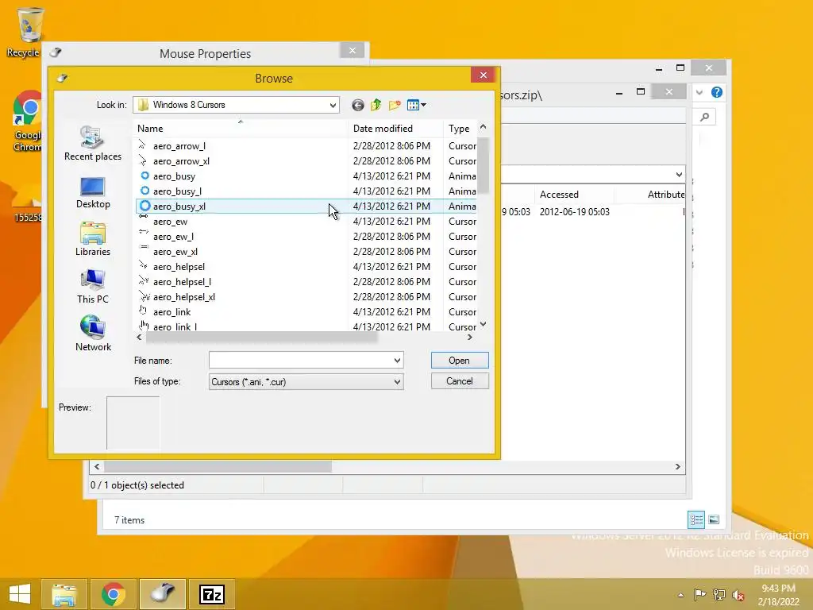813x610 pixels.
Task: Open Help in the background Explorer window
Action: tap(717, 92)
